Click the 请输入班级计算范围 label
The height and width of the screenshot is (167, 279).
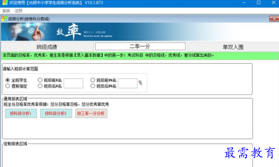tap(20, 69)
